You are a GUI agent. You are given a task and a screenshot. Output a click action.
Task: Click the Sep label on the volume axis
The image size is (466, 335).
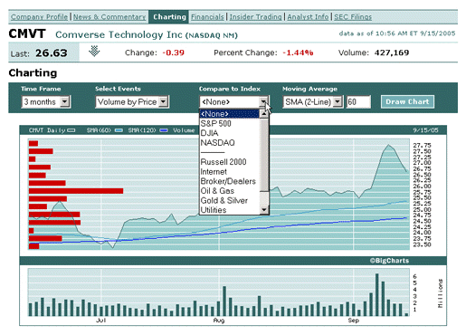(x=353, y=321)
